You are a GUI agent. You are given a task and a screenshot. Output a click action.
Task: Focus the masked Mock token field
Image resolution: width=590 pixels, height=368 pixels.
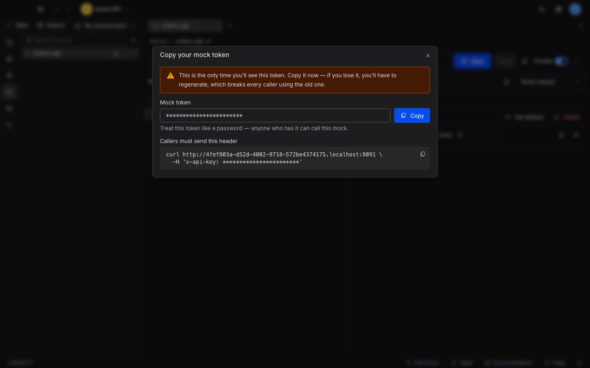(275, 115)
